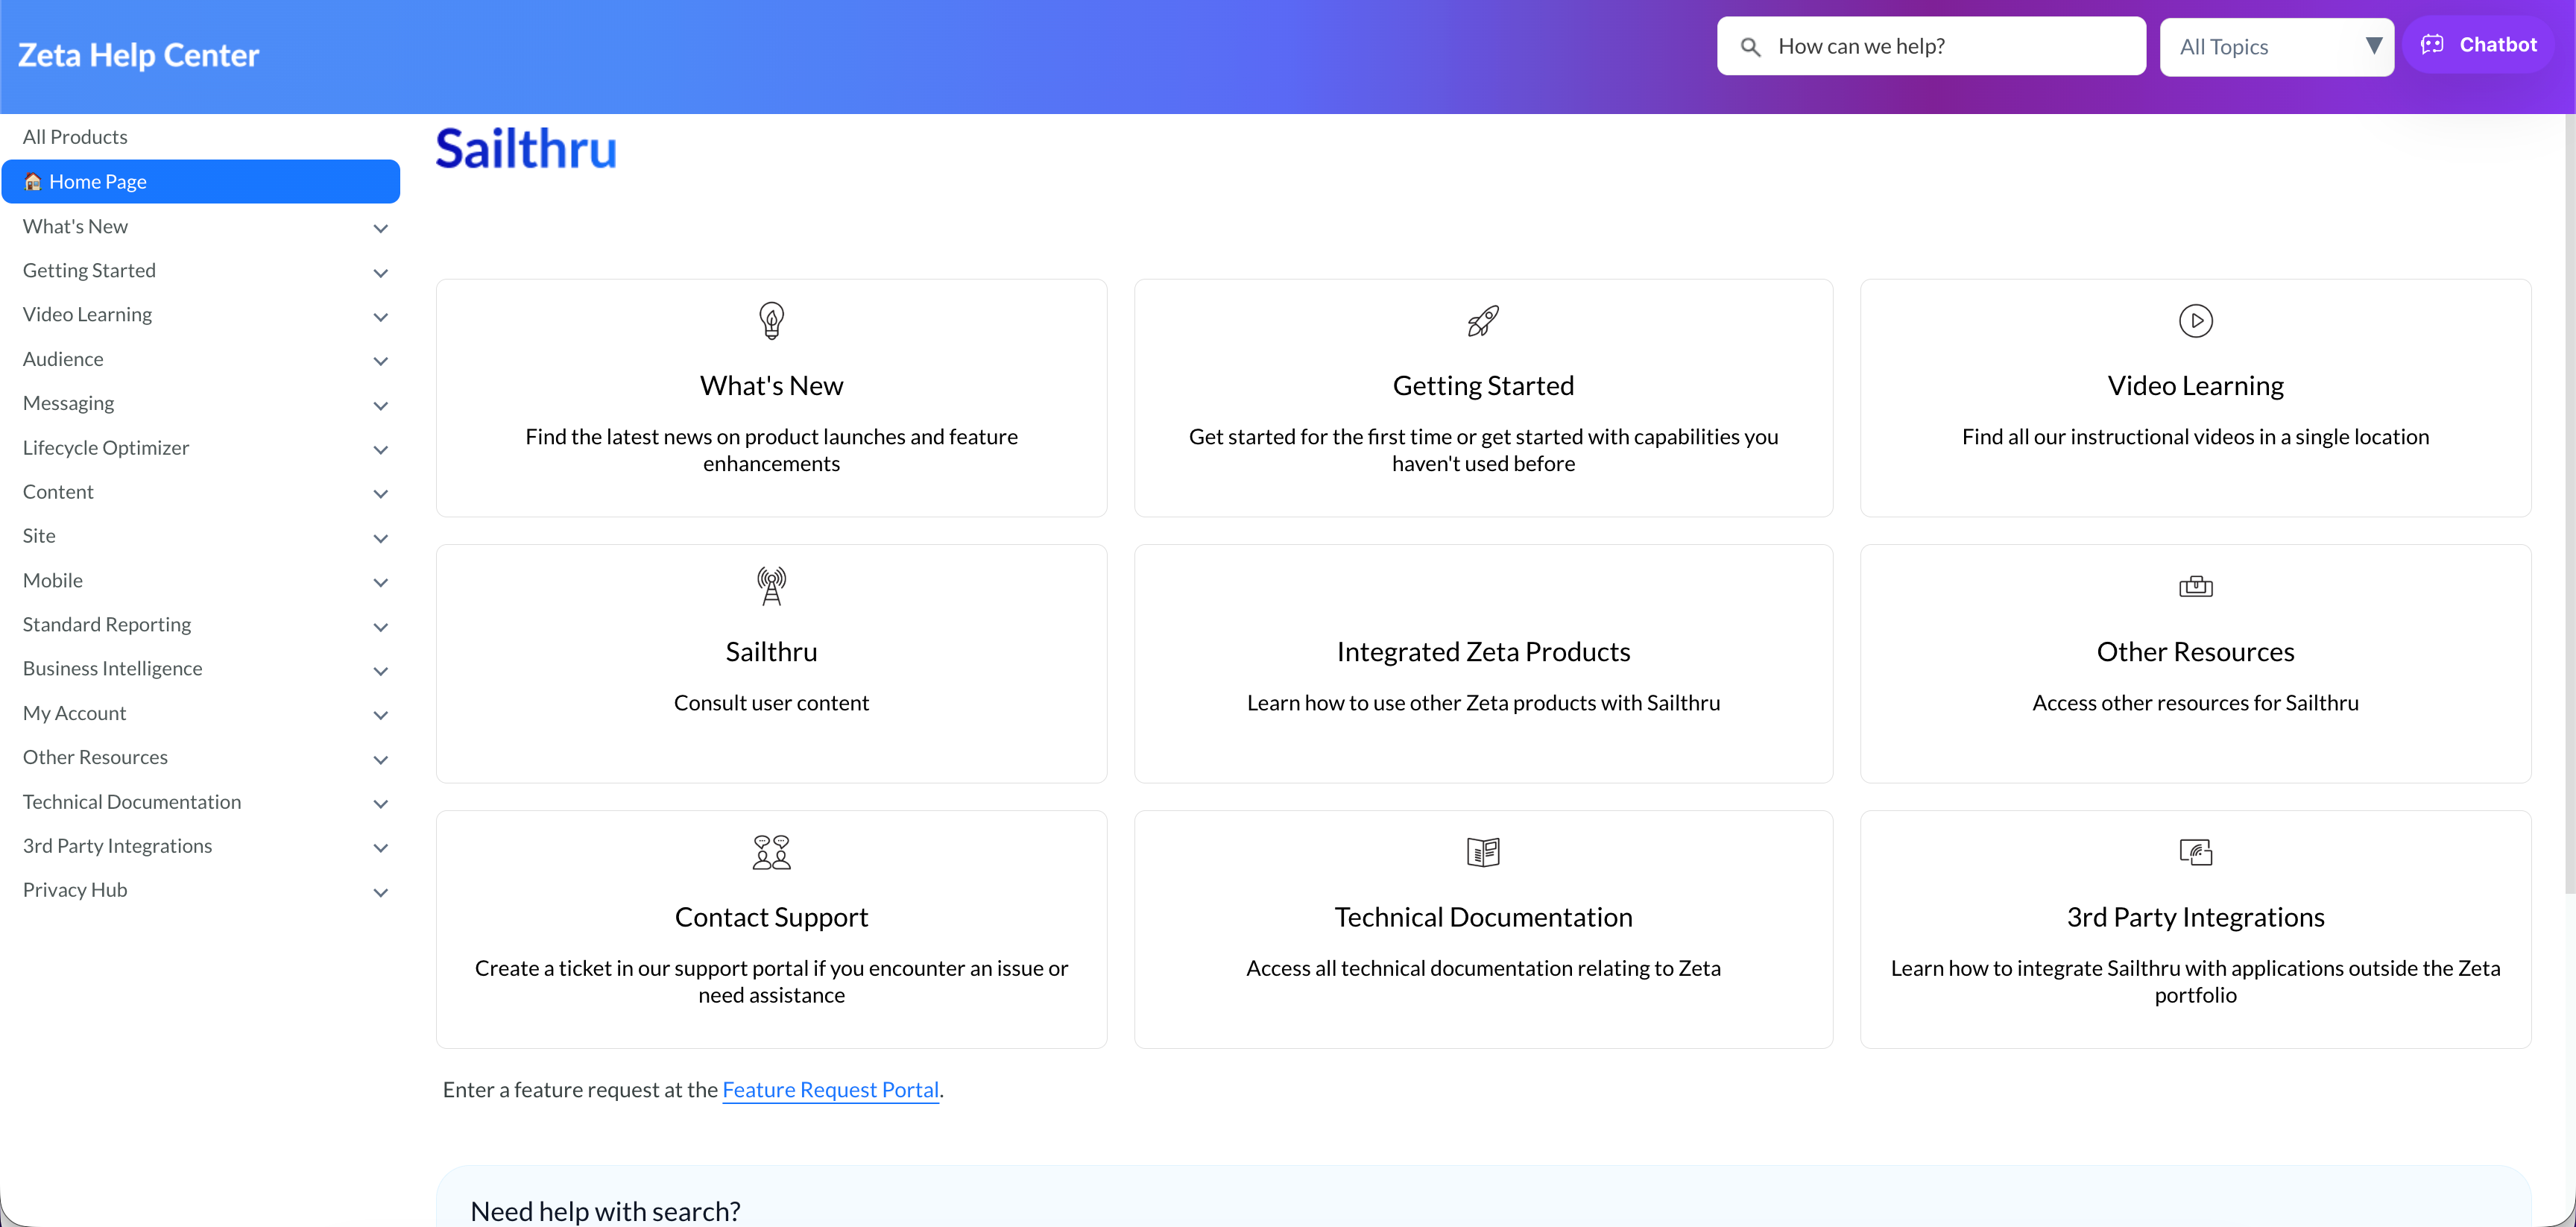2576x1227 pixels.
Task: Click the play circle icon on Video Learning card
Action: pos(2195,321)
